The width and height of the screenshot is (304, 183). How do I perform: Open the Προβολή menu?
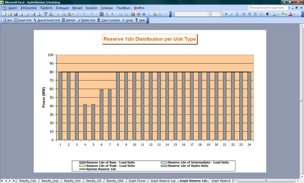(46, 8)
